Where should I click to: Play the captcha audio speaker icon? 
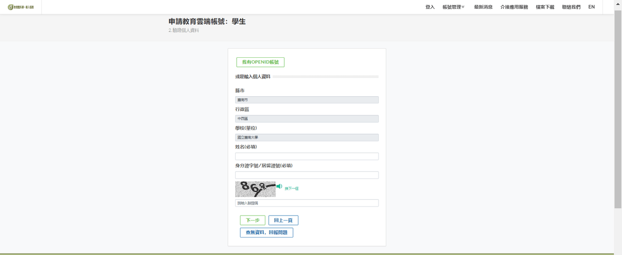coord(279,187)
